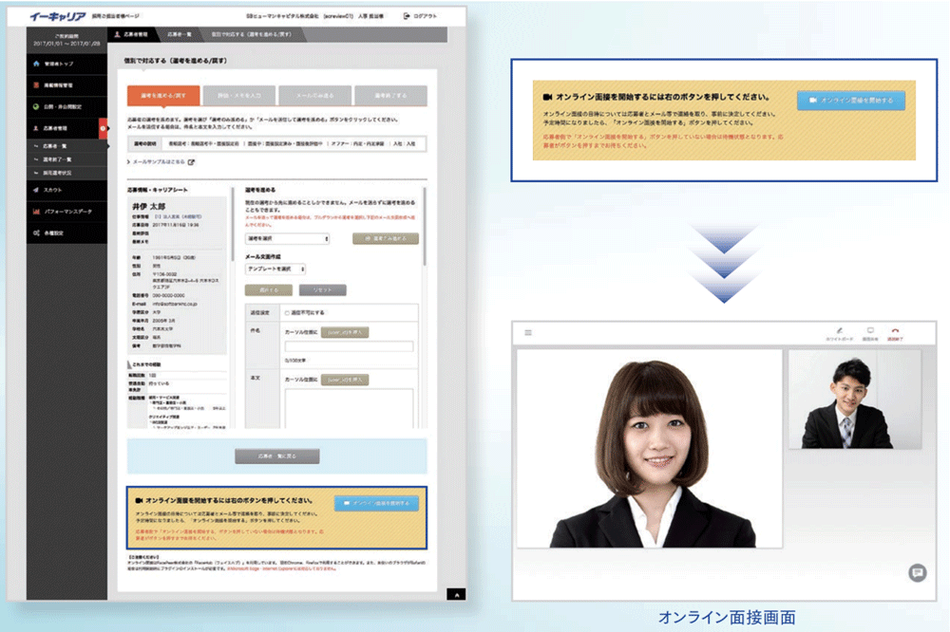Select the メールのみ送る tab
Viewport: 950px width, 632px height.
314,96
